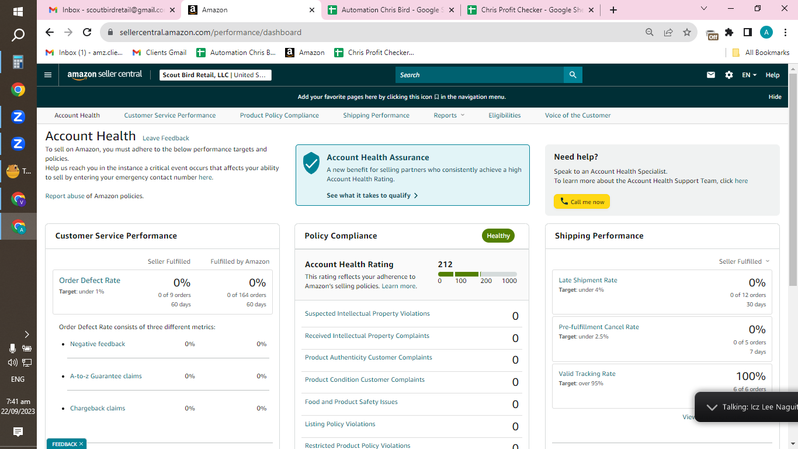Open the Windows notification center icon
The image size is (798, 449).
point(18,432)
